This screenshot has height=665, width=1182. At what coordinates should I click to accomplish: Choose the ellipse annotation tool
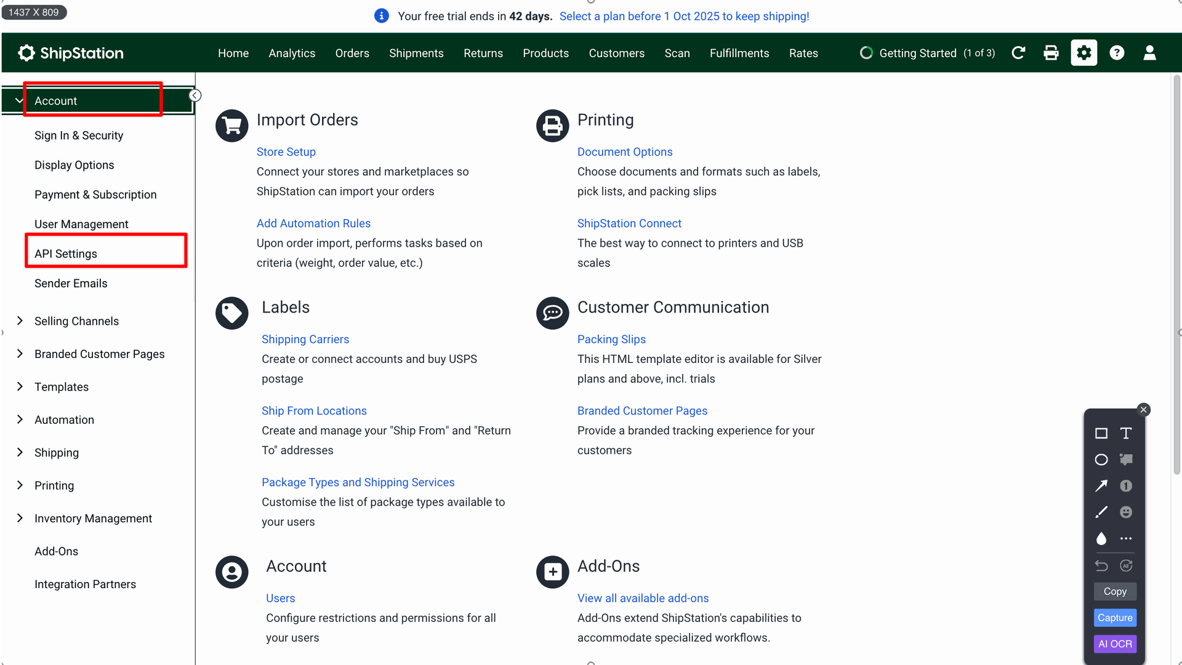1101,460
